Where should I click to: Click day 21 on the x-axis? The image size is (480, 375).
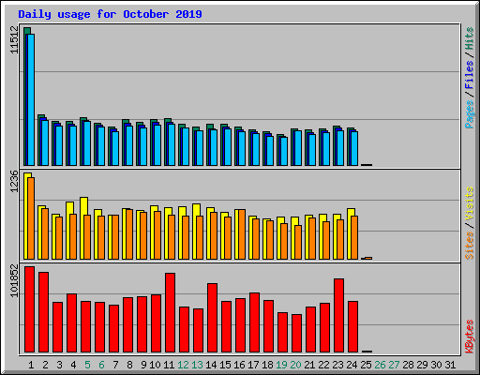coord(309,365)
